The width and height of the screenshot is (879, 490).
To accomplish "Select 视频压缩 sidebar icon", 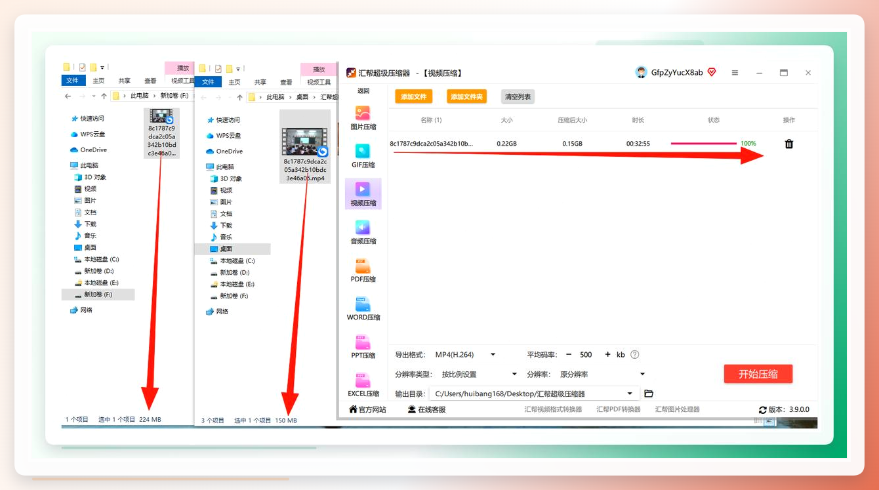I will (363, 194).
